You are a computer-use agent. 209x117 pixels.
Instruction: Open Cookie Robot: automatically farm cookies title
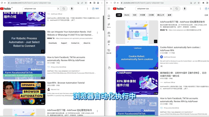point(180,49)
